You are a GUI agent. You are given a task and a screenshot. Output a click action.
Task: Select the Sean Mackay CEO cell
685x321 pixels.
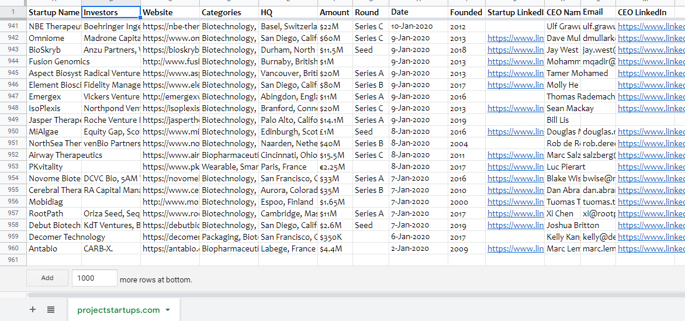(562, 108)
